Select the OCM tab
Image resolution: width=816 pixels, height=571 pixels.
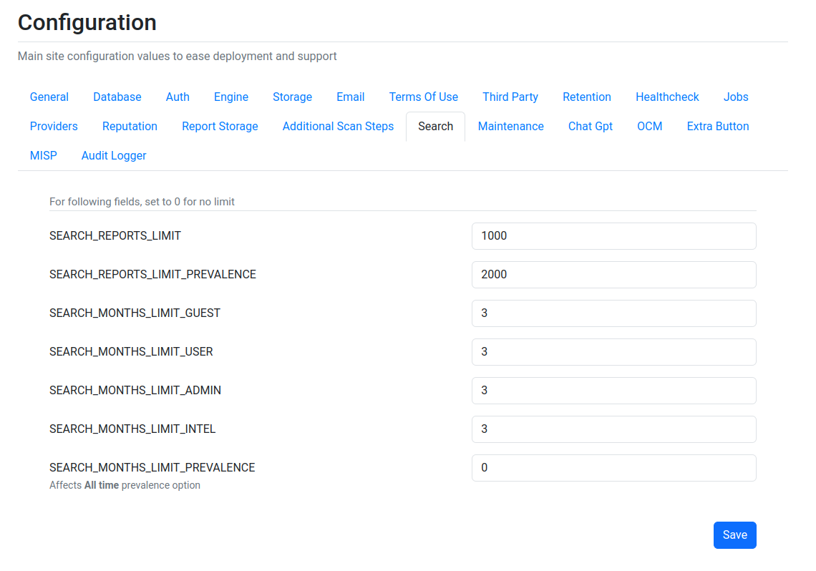click(649, 127)
